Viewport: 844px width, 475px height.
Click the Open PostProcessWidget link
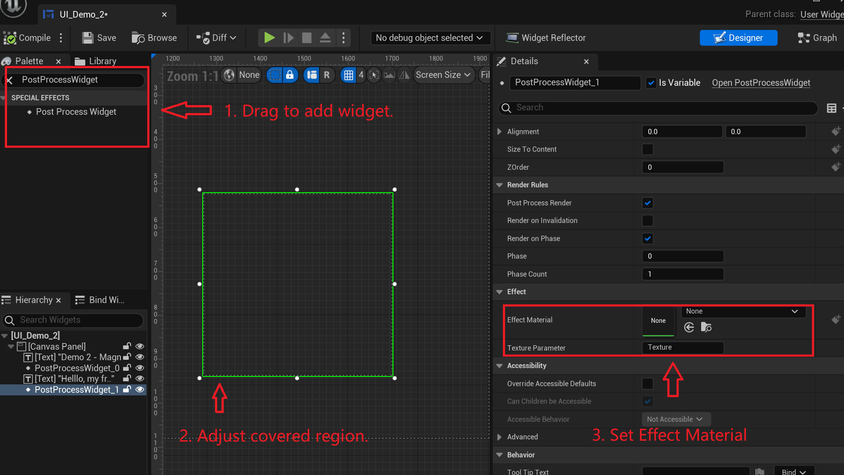tap(761, 83)
